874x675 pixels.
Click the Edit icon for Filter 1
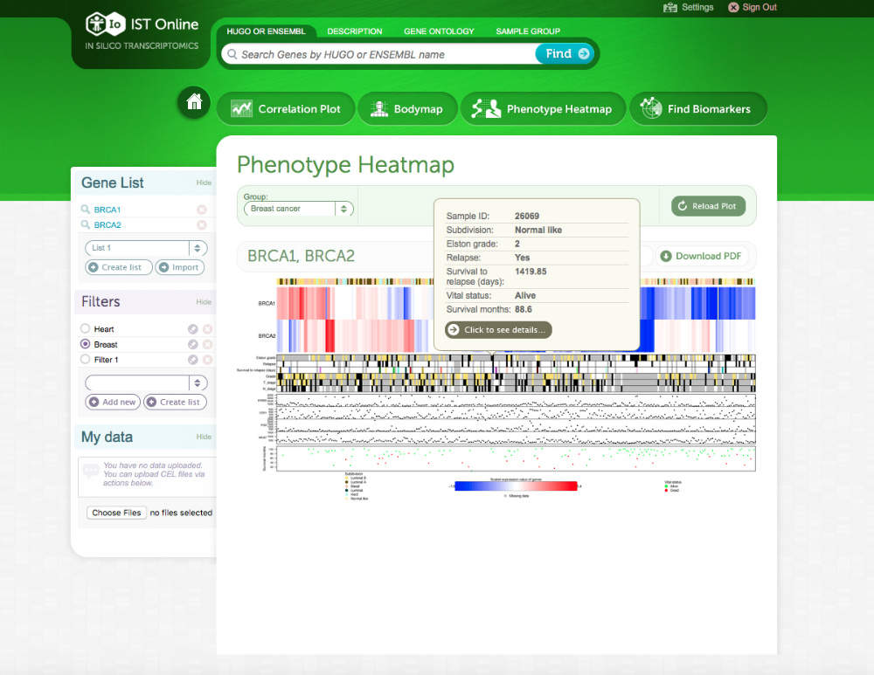tap(192, 360)
